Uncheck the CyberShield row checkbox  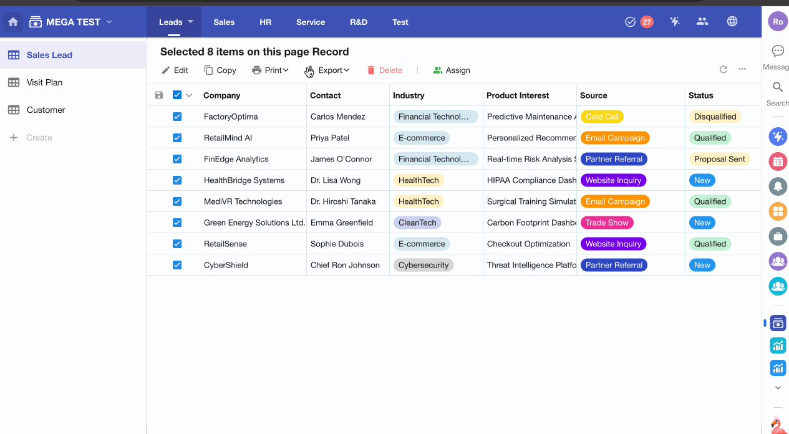click(177, 265)
